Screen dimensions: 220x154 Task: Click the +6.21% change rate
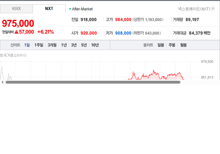click(46, 32)
